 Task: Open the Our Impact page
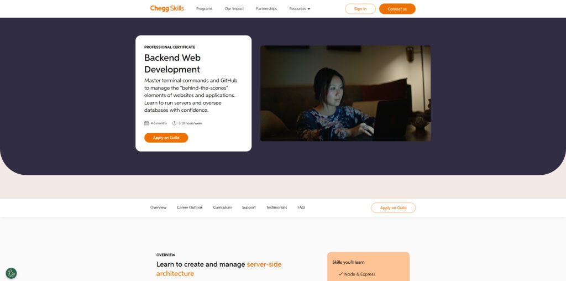click(x=234, y=9)
